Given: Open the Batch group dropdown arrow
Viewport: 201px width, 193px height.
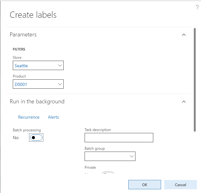Looking at the screenshot, I should pos(131,156).
